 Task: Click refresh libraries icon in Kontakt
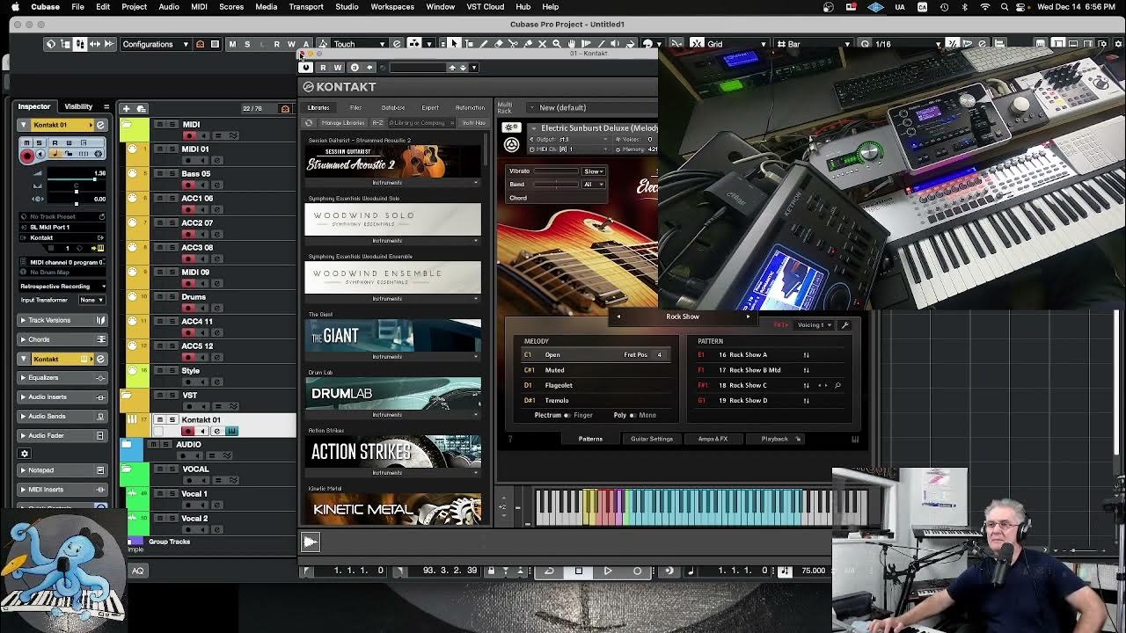tap(309, 123)
